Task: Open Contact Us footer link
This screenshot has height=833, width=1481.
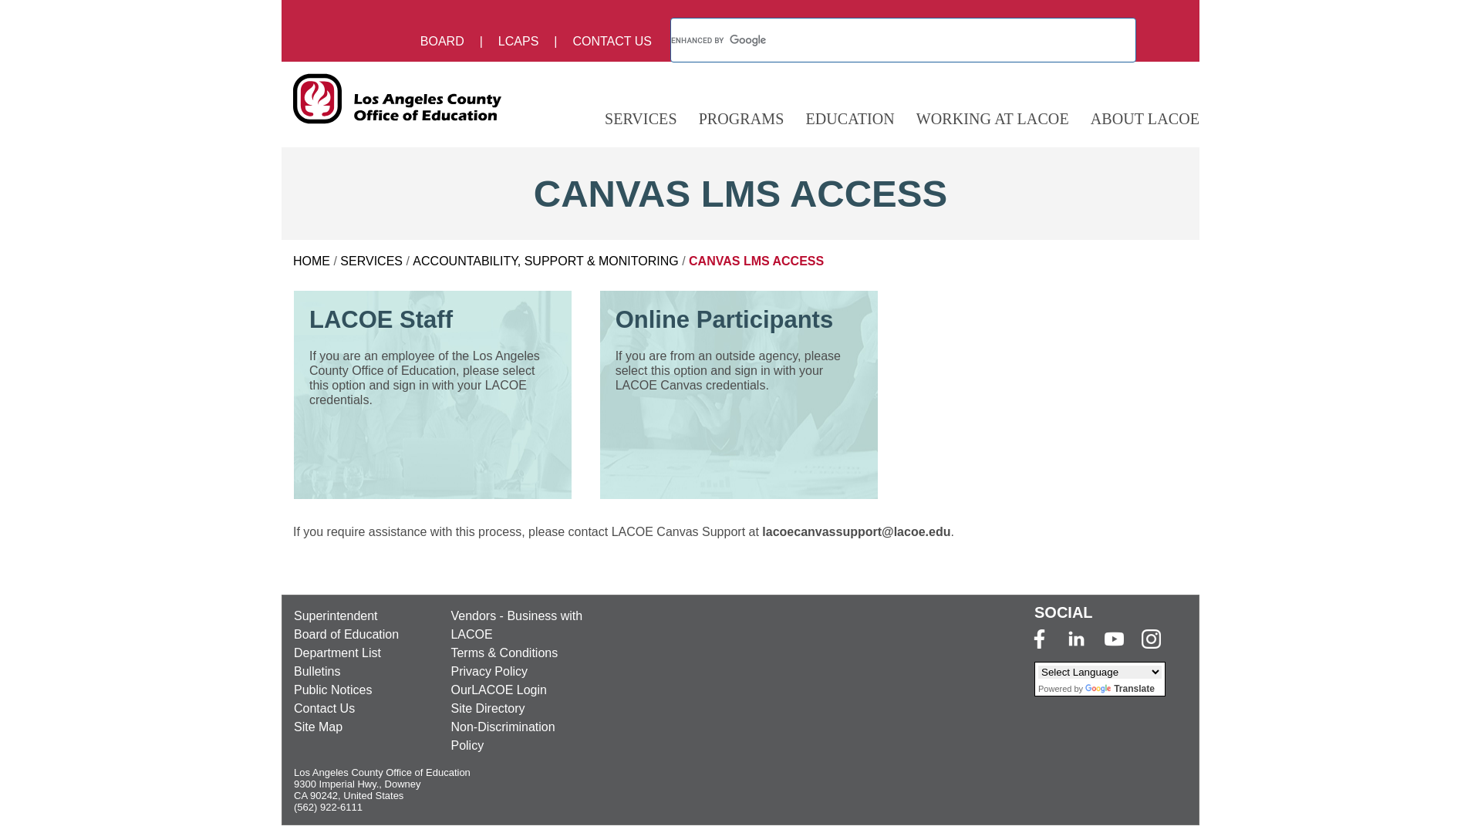Action: click(x=324, y=708)
